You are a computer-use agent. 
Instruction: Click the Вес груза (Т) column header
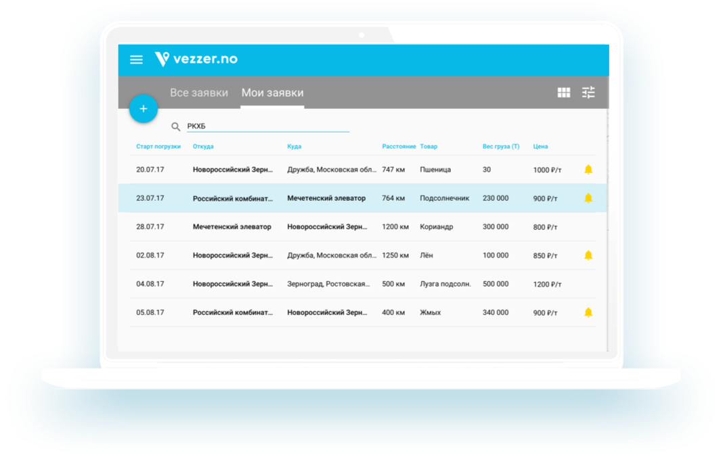click(500, 147)
